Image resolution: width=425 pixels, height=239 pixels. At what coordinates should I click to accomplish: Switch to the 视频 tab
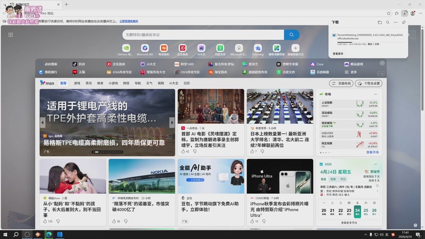[x=161, y=83]
